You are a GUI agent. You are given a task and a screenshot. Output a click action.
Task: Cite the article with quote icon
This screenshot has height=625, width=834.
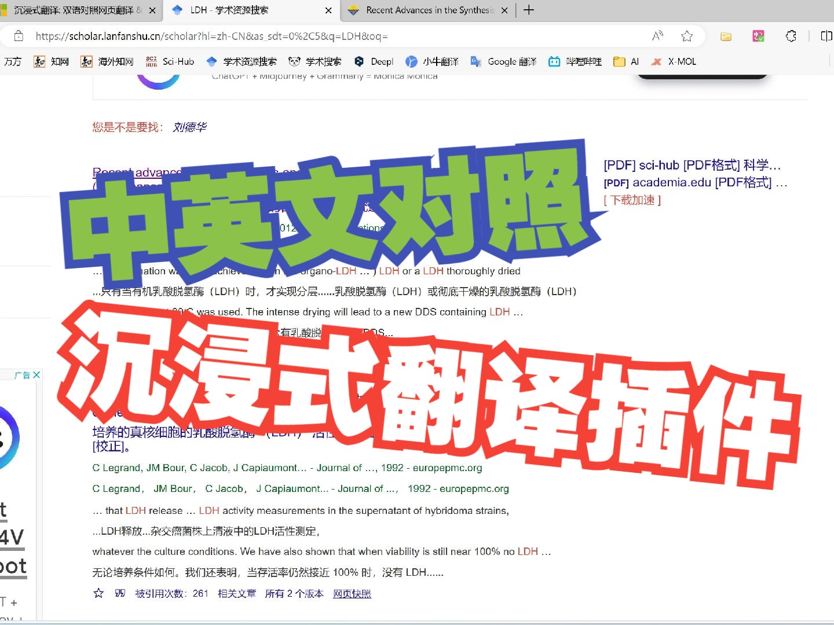pyautogui.click(x=120, y=593)
